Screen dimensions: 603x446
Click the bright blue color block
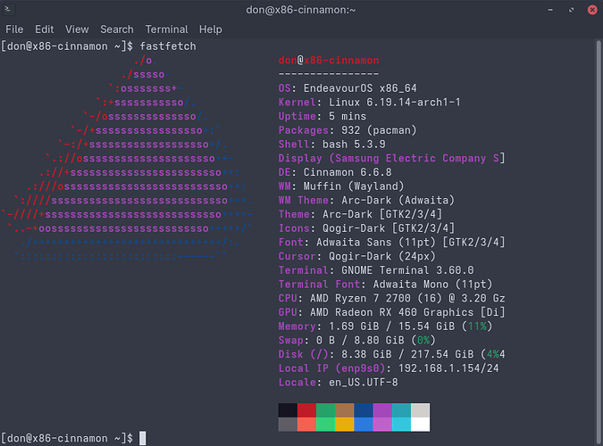click(x=364, y=425)
